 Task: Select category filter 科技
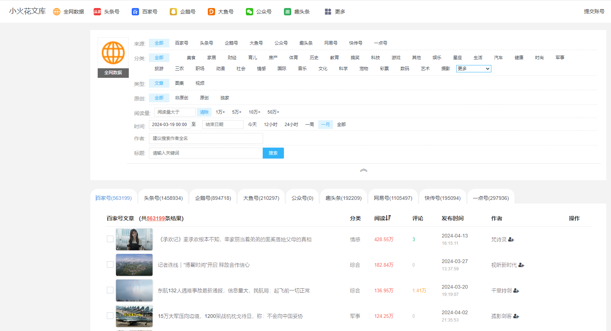click(375, 58)
